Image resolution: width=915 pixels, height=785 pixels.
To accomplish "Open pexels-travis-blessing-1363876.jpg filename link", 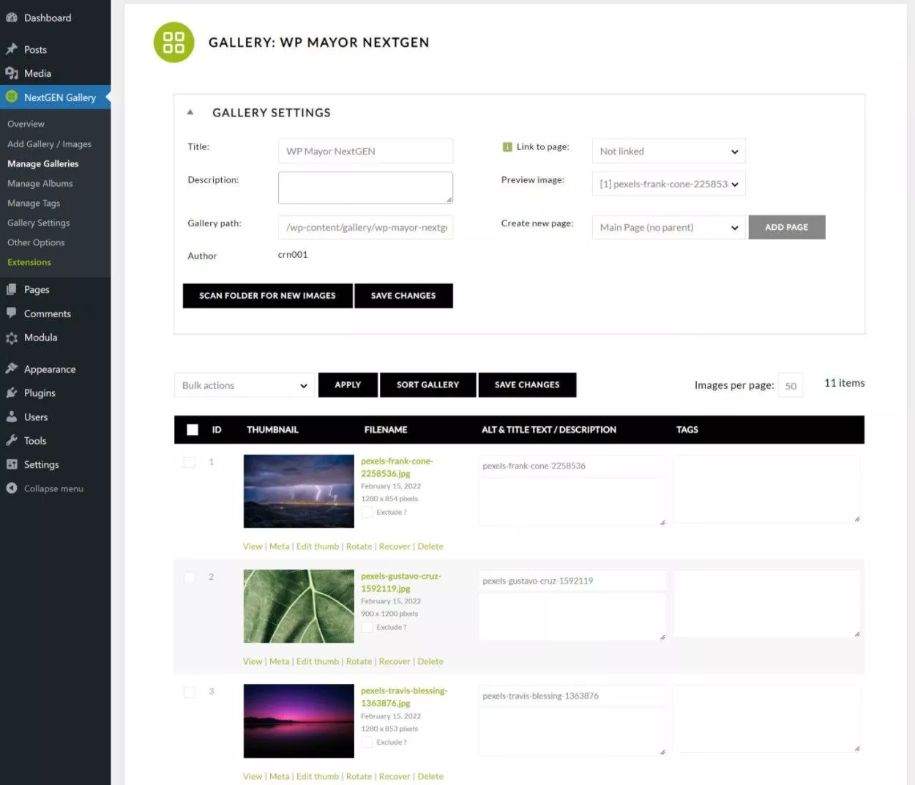I will click(404, 697).
